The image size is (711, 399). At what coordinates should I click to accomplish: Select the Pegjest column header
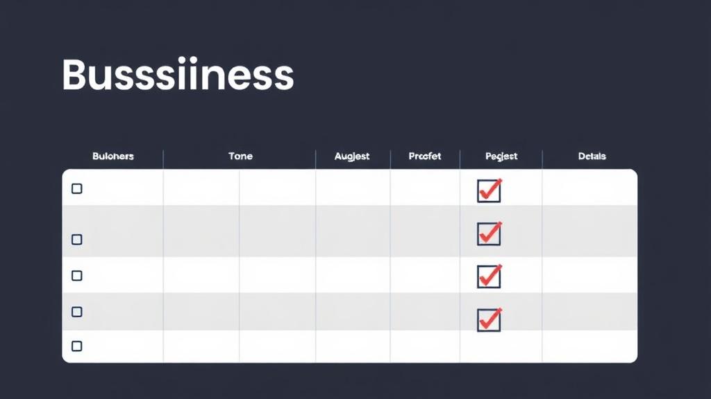click(x=501, y=157)
